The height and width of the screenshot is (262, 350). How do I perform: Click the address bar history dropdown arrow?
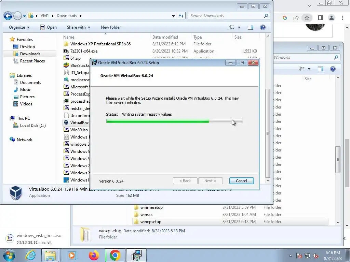pos(173,16)
